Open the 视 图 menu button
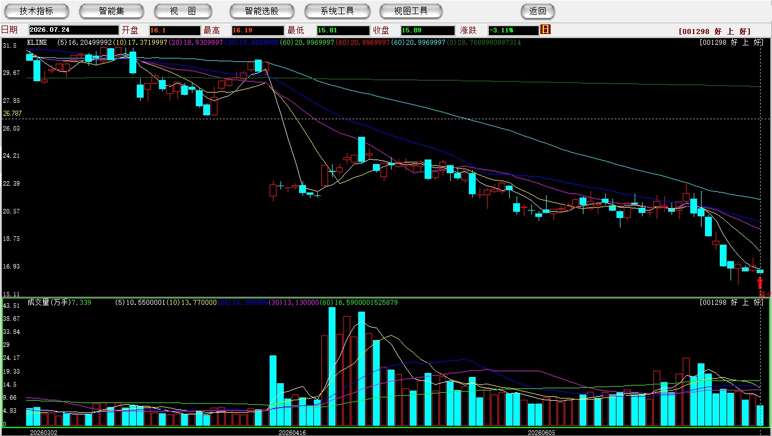772x436 pixels. pyautogui.click(x=183, y=11)
